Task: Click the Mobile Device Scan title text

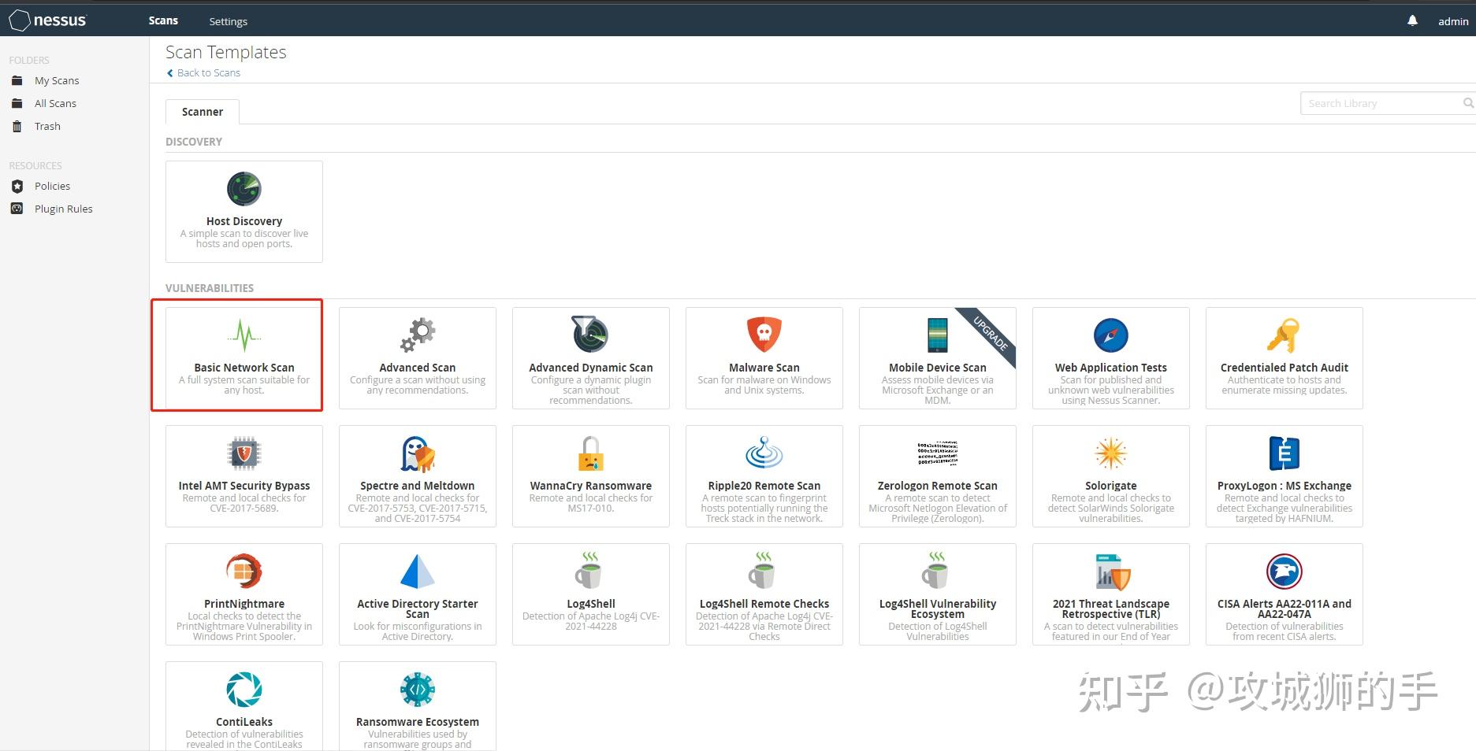Action: [938, 368]
